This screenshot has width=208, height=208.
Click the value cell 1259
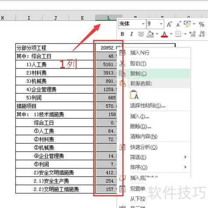coord(106,89)
